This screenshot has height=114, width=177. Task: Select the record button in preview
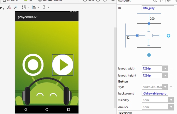[x=33, y=65]
